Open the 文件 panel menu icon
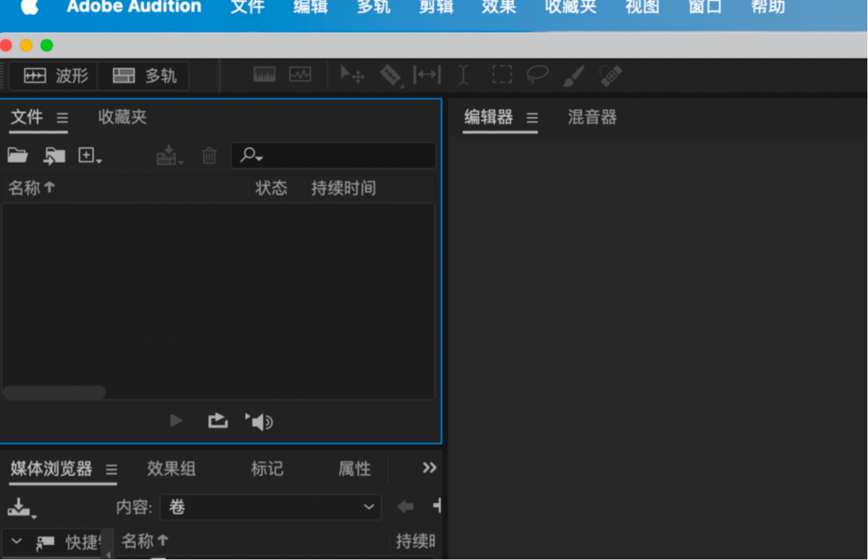Image resolution: width=868 pixels, height=560 pixels. 62,118
